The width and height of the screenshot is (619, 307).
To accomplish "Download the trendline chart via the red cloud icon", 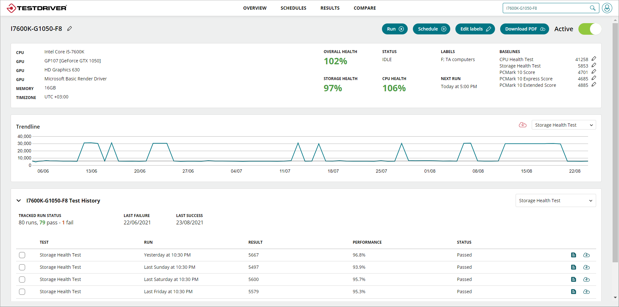I will 522,125.
